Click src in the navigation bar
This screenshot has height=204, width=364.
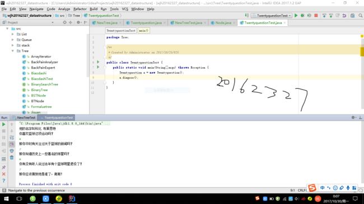coord(60,16)
